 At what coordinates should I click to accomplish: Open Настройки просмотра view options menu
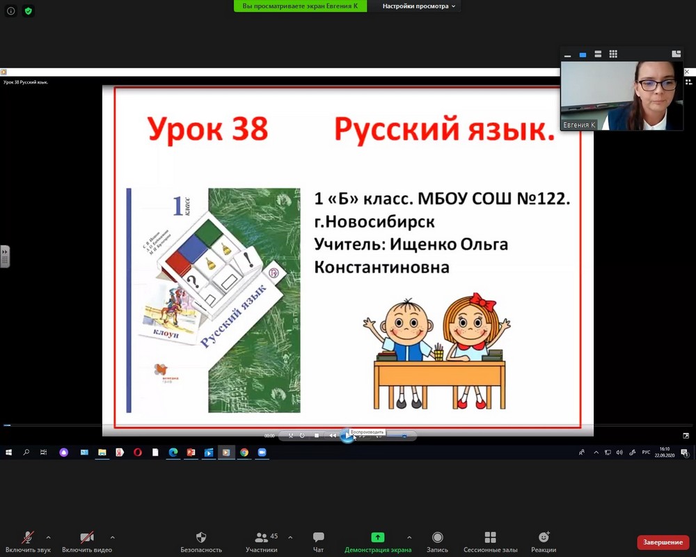[419, 6]
